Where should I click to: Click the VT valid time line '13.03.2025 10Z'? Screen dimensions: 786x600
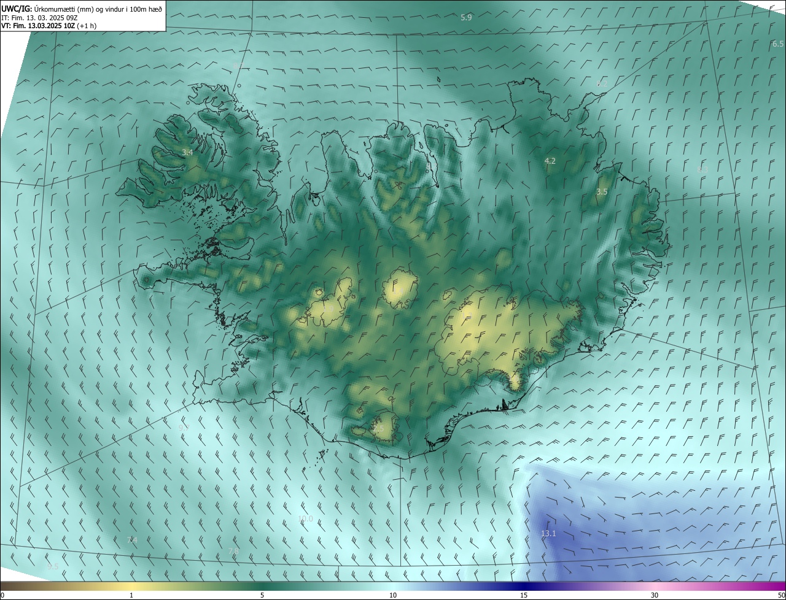(52, 26)
